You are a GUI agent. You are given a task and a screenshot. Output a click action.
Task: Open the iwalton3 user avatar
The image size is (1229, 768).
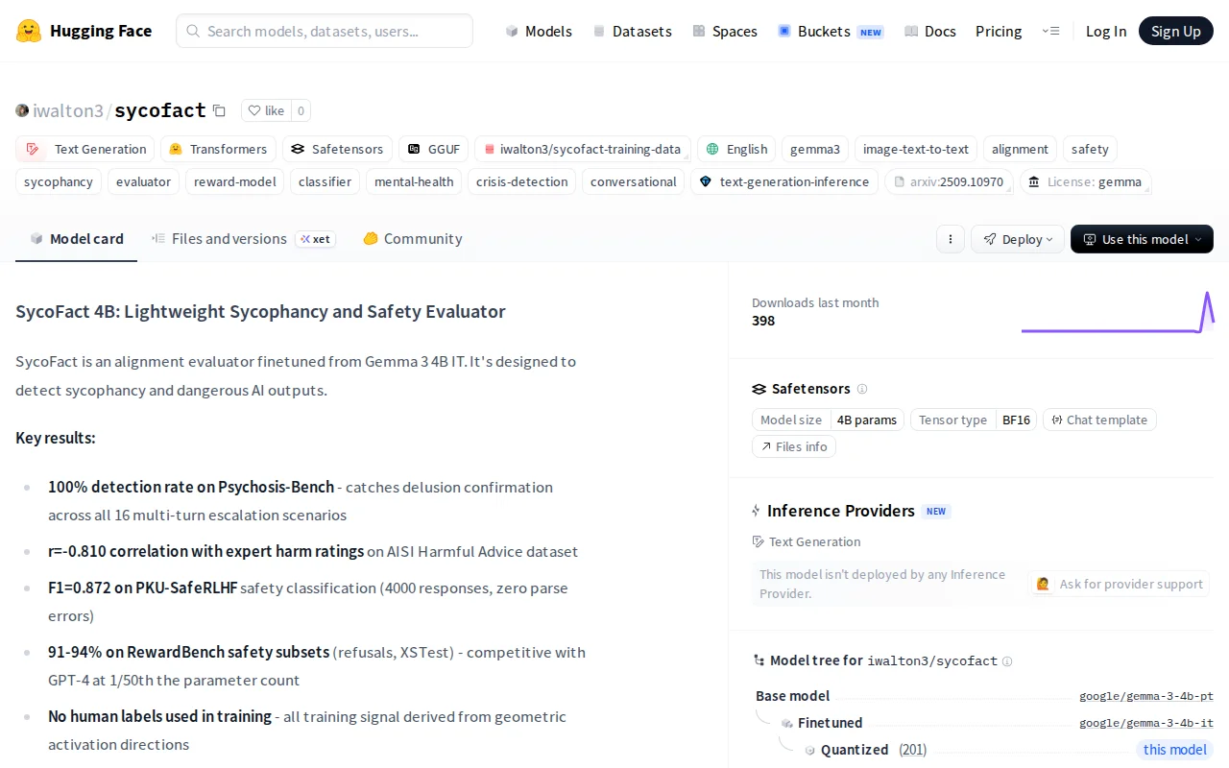(22, 110)
